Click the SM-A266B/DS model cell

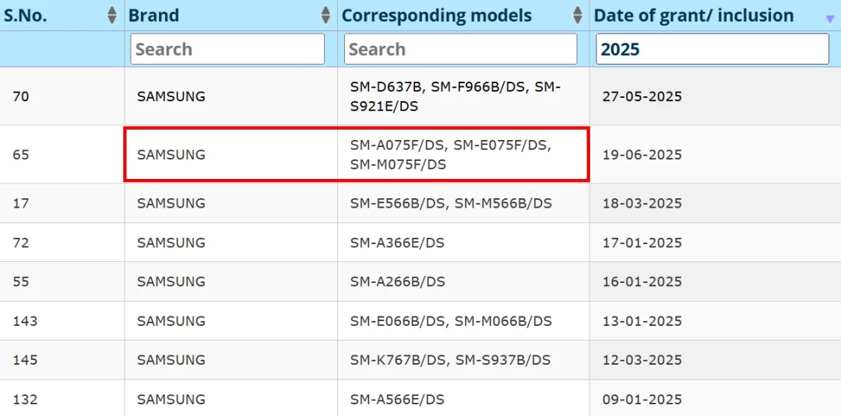[463, 281]
